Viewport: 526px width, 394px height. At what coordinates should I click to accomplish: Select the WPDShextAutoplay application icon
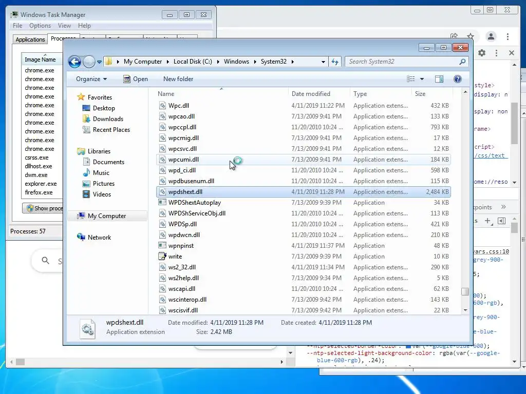[162, 202]
